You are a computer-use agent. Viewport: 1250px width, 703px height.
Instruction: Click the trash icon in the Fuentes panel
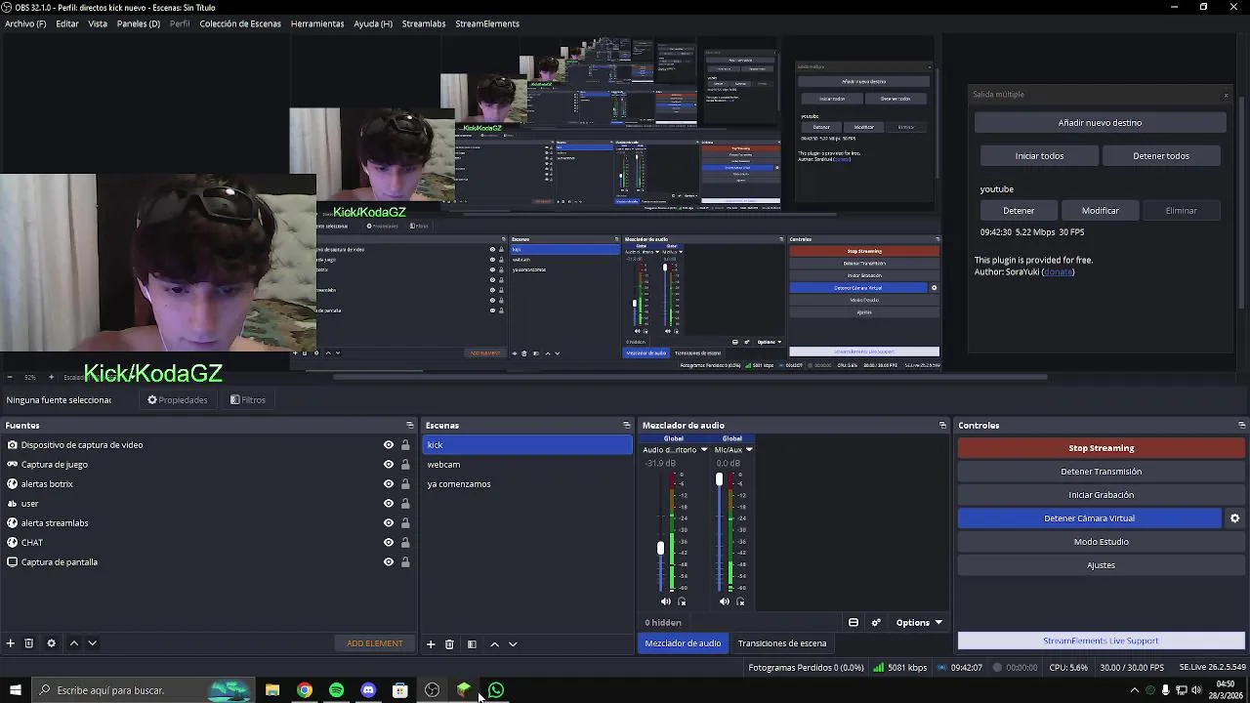pyautogui.click(x=29, y=643)
